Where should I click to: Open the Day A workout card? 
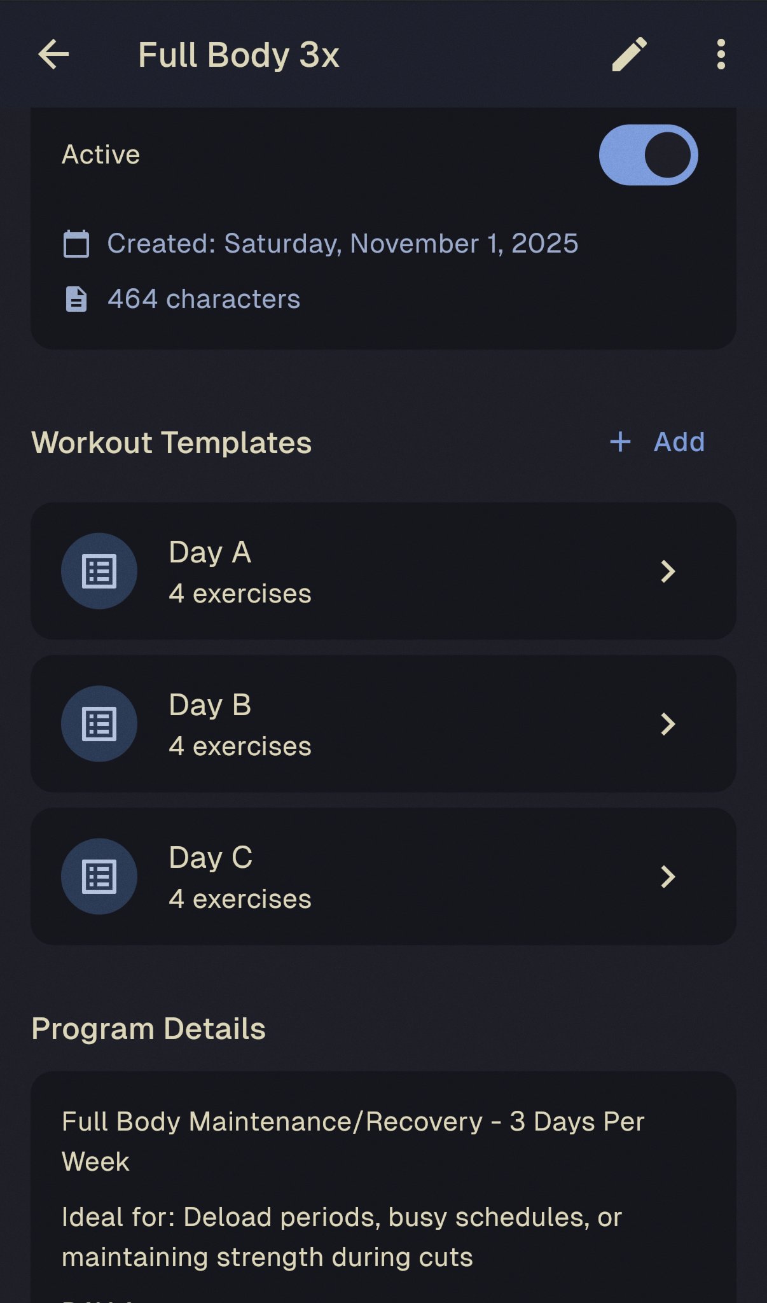(383, 571)
